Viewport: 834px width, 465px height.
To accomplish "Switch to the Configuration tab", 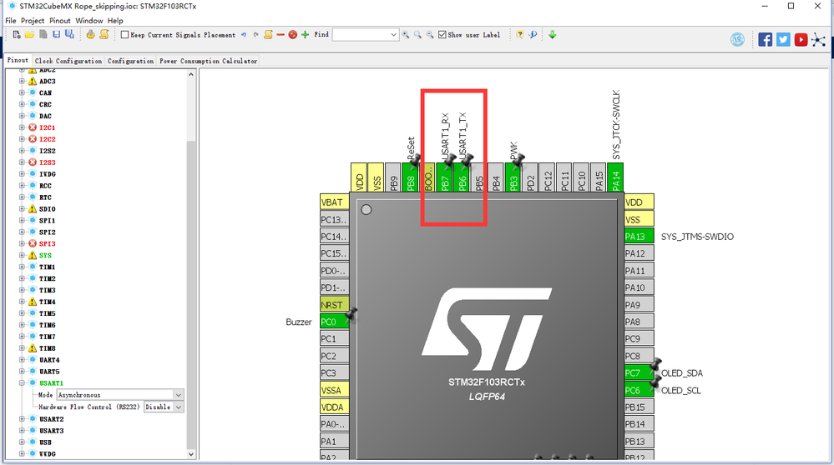I will click(x=130, y=61).
